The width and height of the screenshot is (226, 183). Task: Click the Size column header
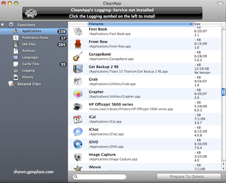tap(207, 24)
